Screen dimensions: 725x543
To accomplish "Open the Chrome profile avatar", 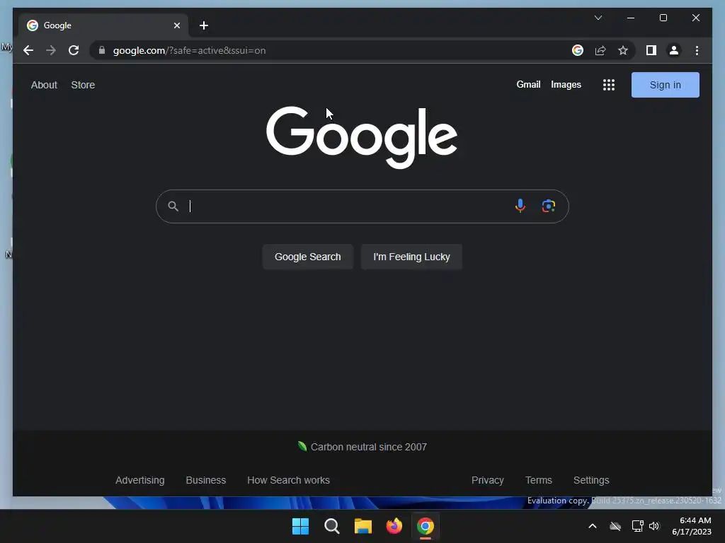I will click(674, 50).
